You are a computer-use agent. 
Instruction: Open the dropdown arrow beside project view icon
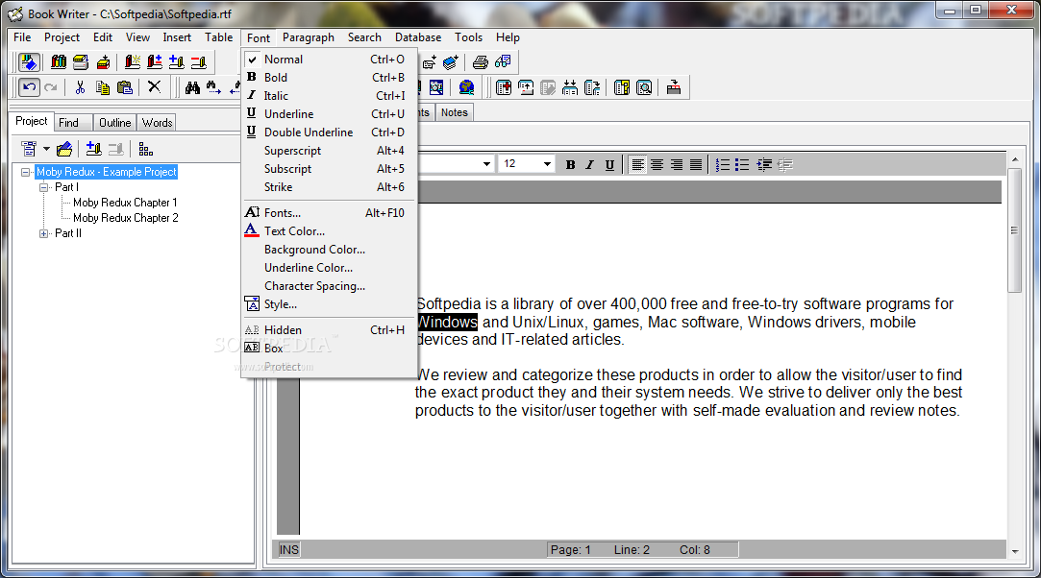[46, 149]
